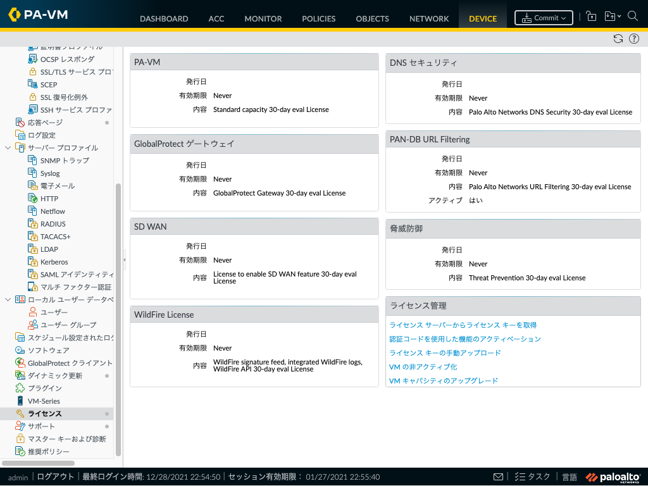
Task: Switch to the NETWORK tab
Action: tap(429, 18)
